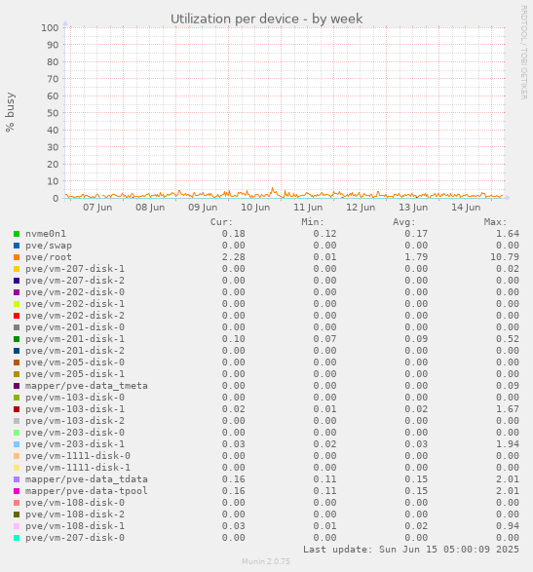The image size is (533, 572).
Task: Select the pve/vm-205-disk-0 legend label
Action: 75,362
